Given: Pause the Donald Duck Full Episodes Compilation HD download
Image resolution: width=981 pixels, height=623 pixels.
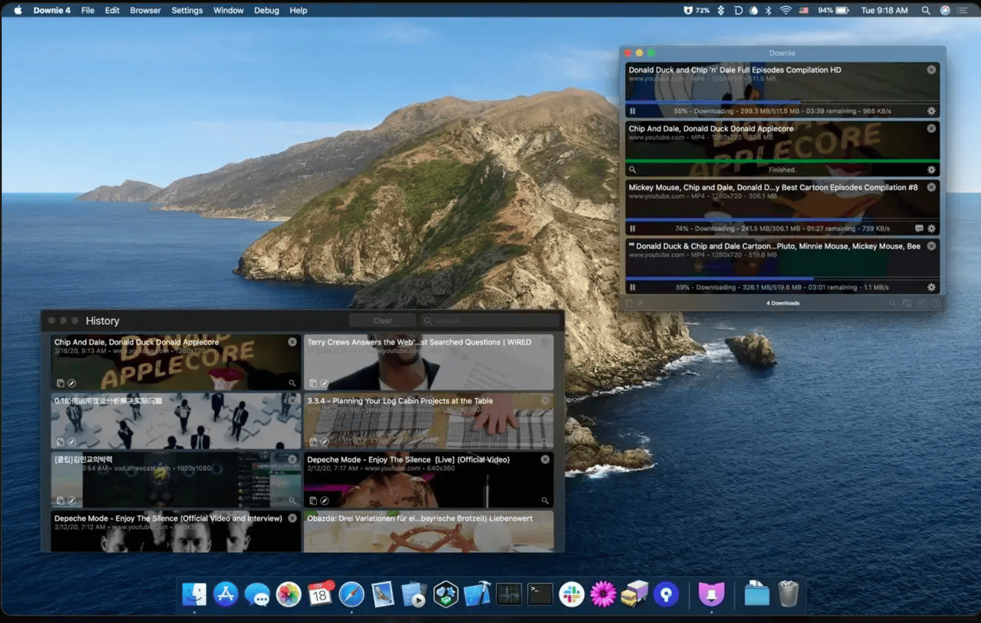Looking at the screenshot, I should pos(632,112).
